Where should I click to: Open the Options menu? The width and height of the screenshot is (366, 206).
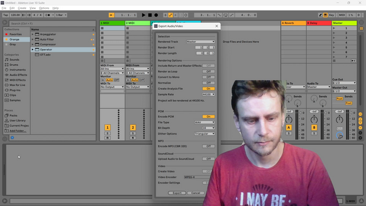pos(44,8)
